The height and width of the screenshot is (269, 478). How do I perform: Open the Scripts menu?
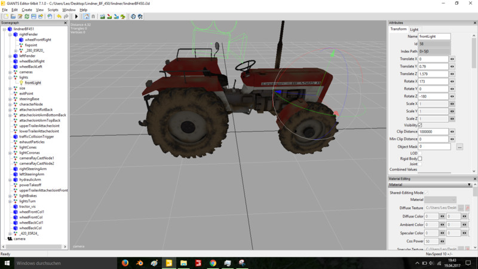click(x=53, y=10)
